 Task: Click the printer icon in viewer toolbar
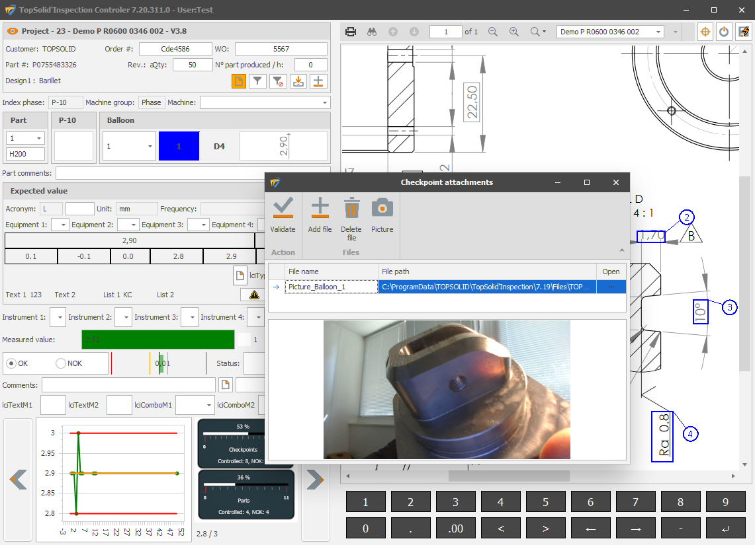351,32
